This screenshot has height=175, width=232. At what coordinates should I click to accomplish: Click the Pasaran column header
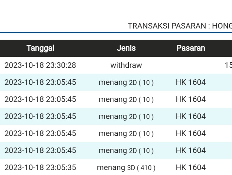(191, 48)
